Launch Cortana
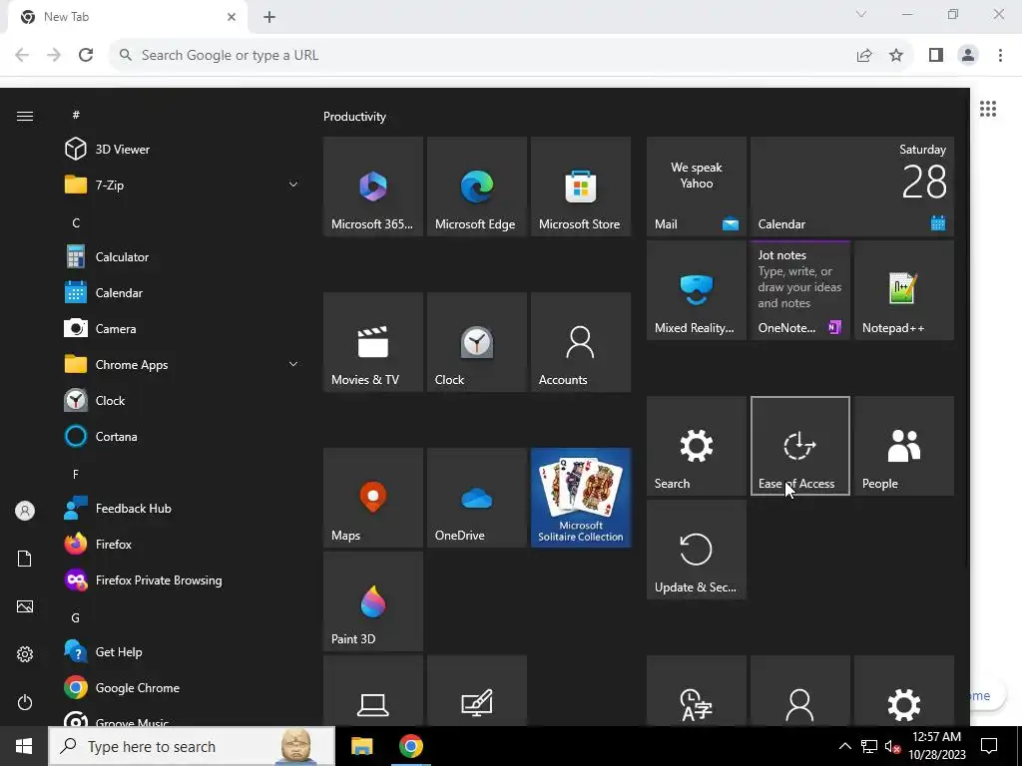This screenshot has height=766, width=1022. (x=183, y=436)
